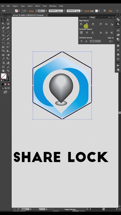Screen dimensions: 121x215
Task: Select the Slice tool
Action: click(8, 67)
